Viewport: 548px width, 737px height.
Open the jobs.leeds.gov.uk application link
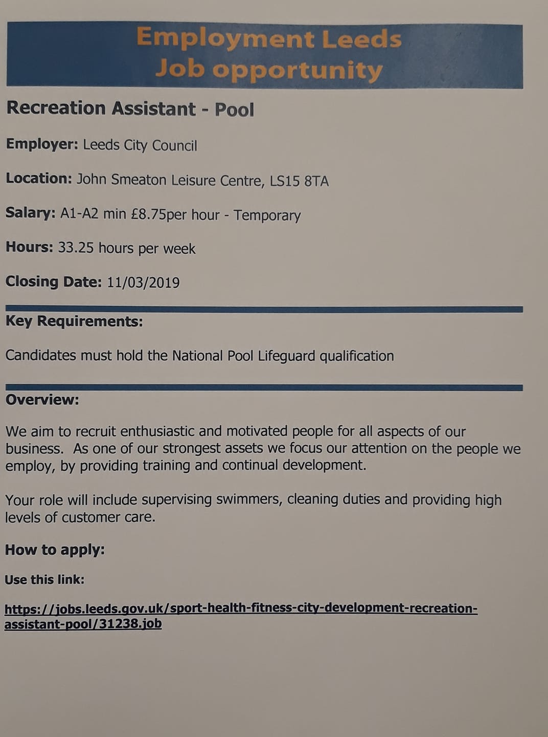[x=241, y=616]
